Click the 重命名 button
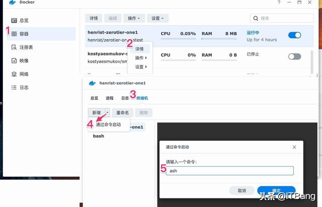 coord(123,113)
